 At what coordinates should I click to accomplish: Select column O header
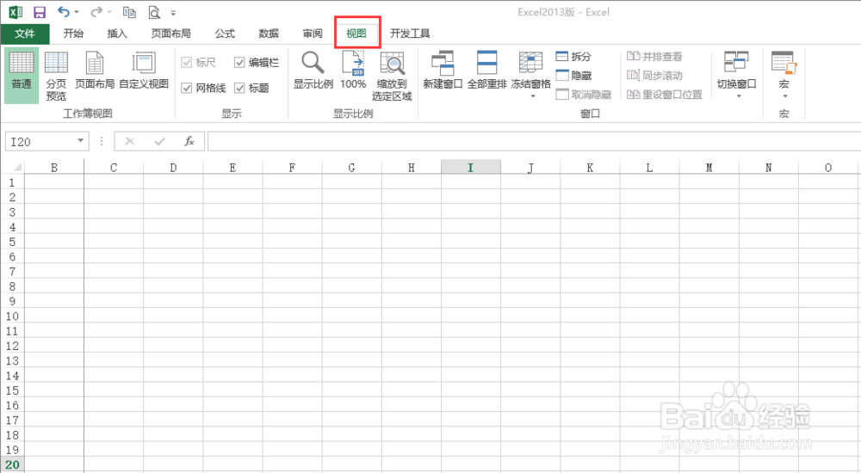(828, 168)
